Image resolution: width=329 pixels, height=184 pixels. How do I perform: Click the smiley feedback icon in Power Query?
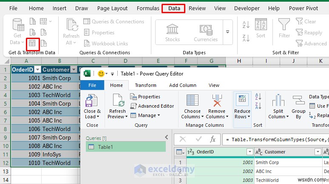tap(101, 73)
